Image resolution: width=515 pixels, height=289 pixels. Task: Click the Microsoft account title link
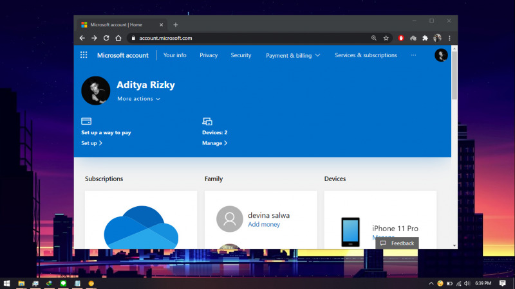click(x=123, y=55)
